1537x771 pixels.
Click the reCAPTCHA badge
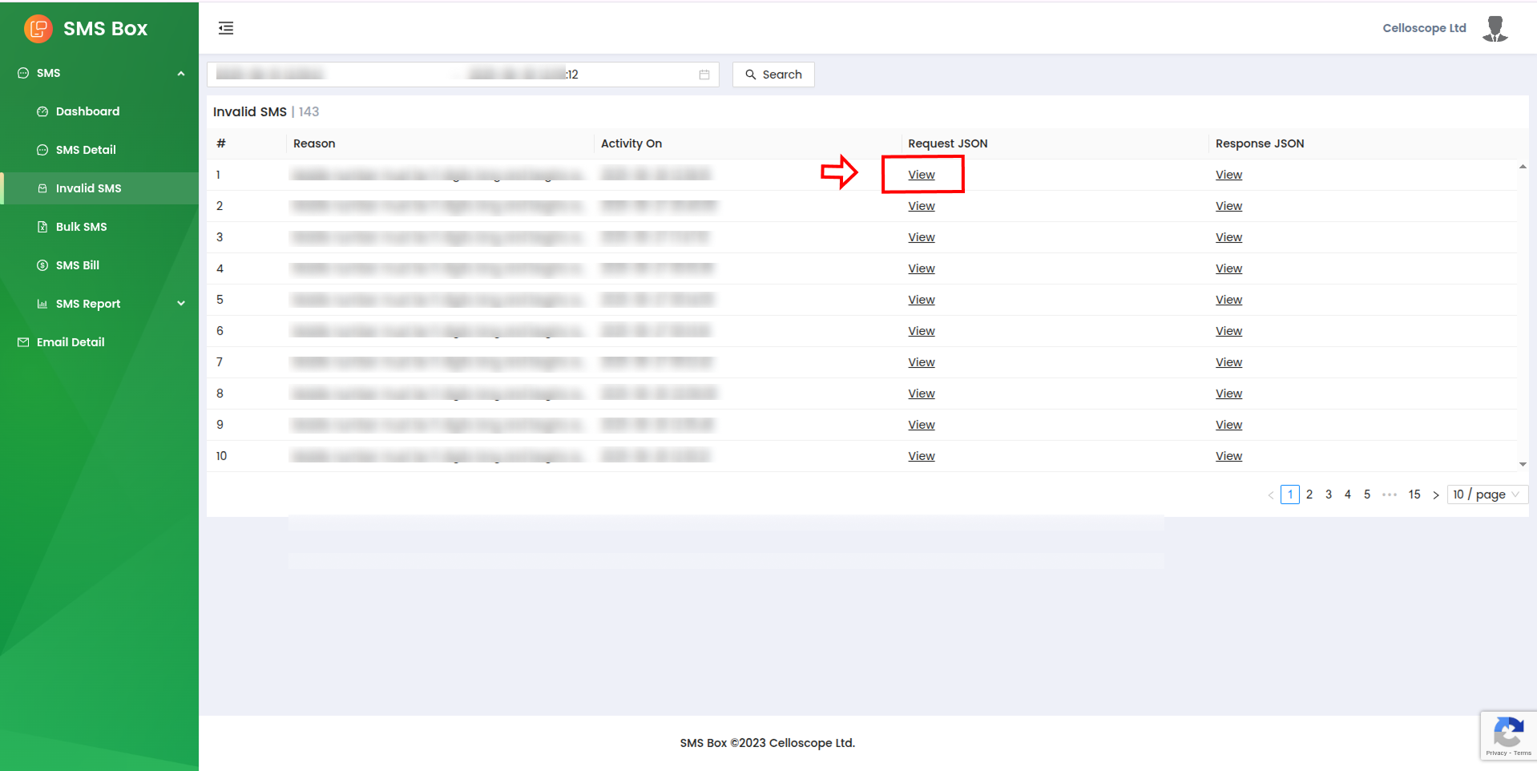click(x=1508, y=735)
